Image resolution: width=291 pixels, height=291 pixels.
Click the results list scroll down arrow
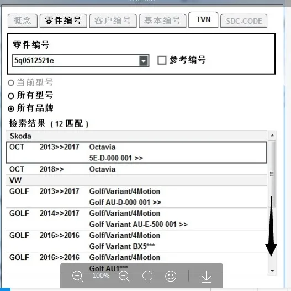[x=272, y=271]
